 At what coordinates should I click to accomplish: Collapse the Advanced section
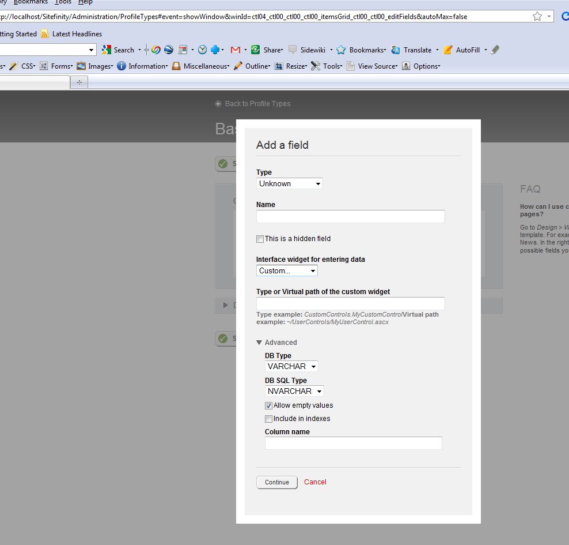point(276,342)
